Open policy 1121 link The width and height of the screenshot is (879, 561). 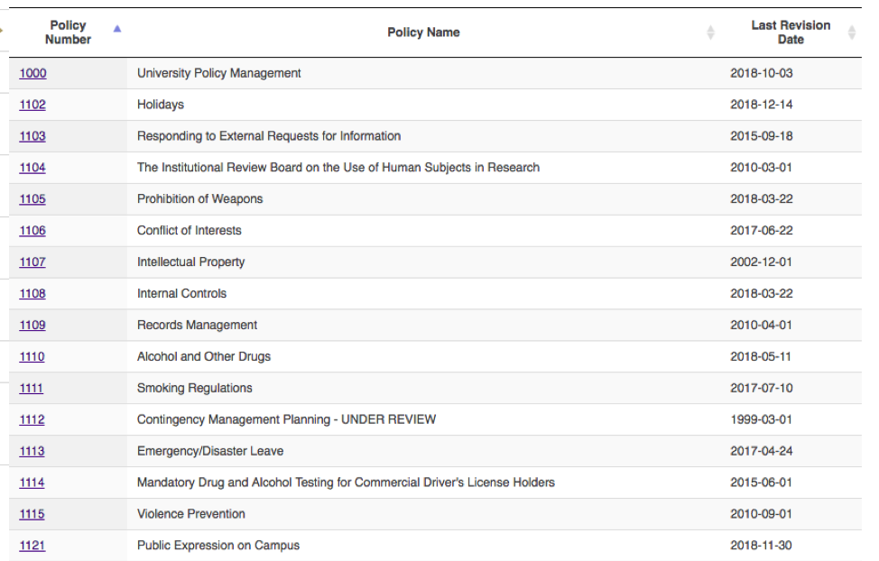coord(32,546)
